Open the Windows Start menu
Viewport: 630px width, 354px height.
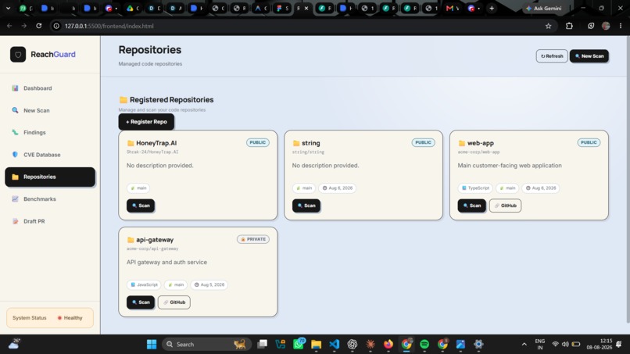coord(152,345)
